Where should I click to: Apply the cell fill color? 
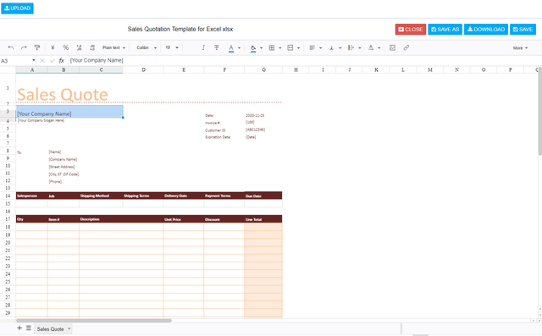click(x=253, y=47)
